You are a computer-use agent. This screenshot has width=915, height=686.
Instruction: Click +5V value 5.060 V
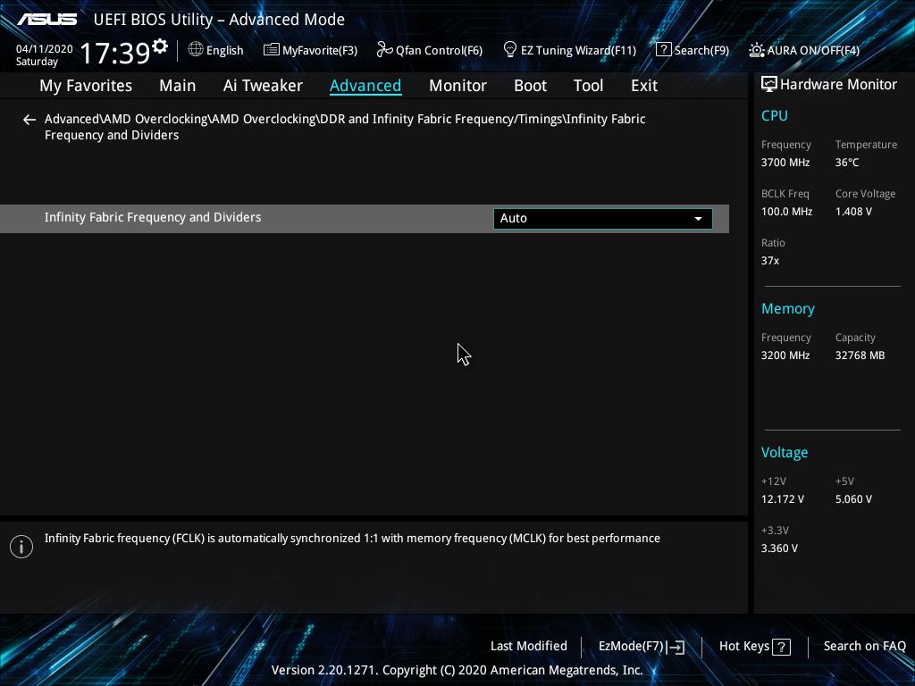853,499
